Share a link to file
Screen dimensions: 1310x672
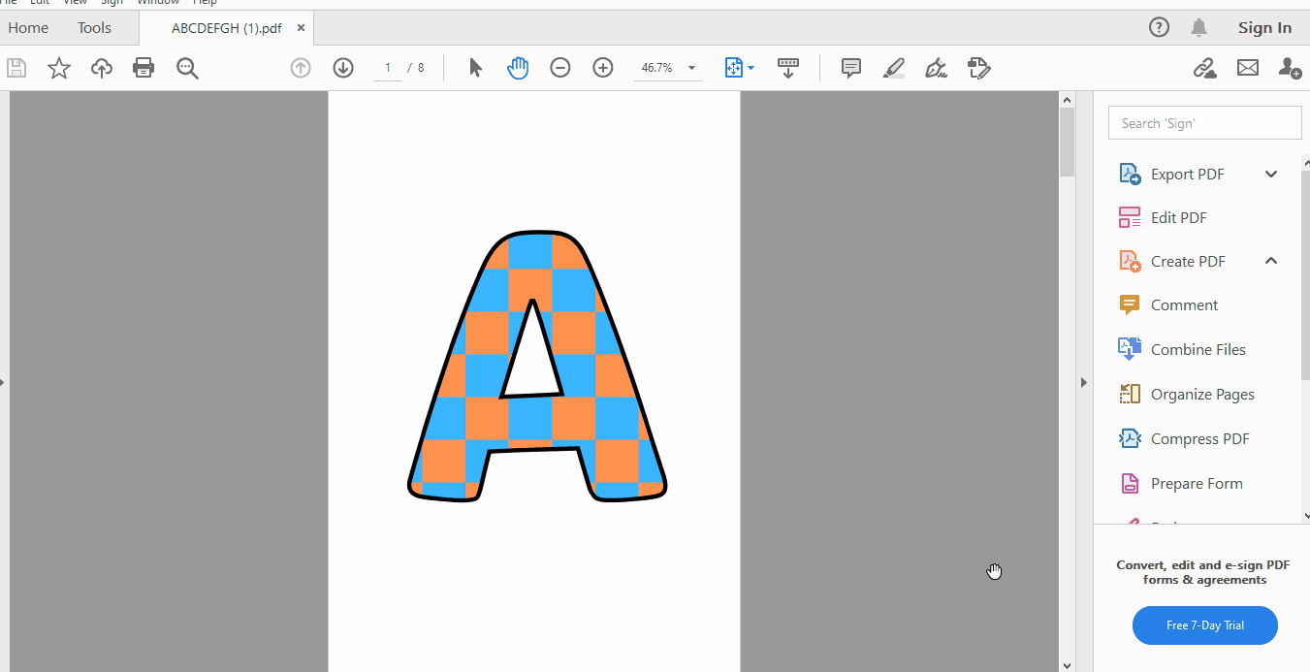1205,68
